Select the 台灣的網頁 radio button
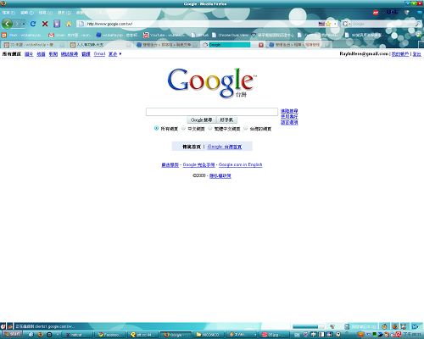Viewport: 424px width, 339px height. tap(245, 128)
